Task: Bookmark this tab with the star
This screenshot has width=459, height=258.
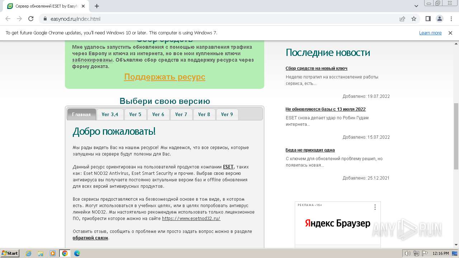Action: [x=414, y=19]
